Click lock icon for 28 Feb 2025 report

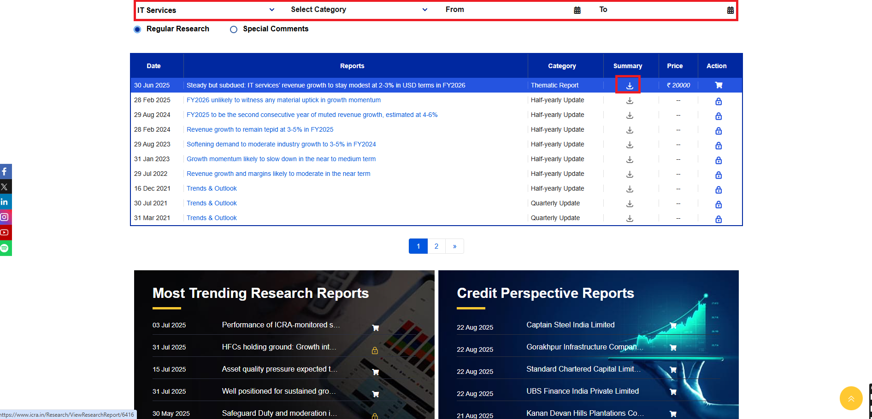tap(718, 101)
